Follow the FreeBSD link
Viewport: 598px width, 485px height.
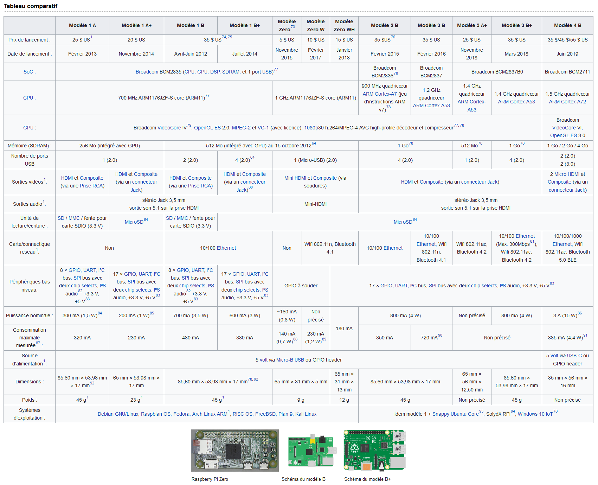[265, 414]
